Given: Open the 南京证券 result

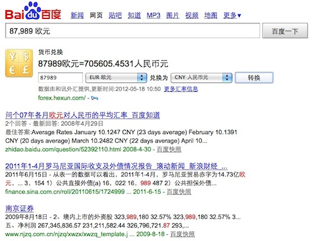Looking at the screenshot, I should 19,208.
